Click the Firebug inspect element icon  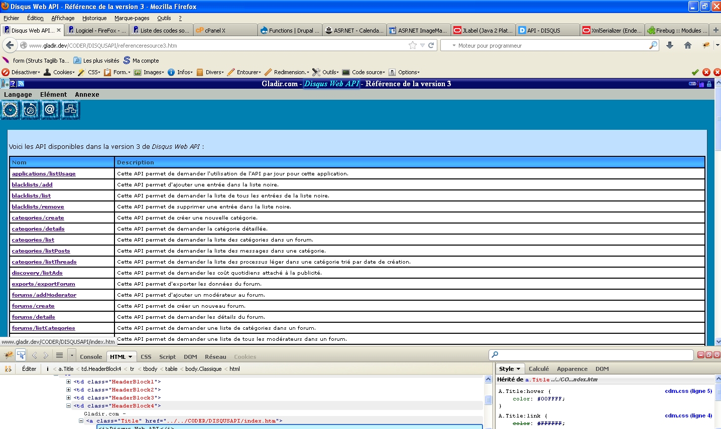pos(21,355)
